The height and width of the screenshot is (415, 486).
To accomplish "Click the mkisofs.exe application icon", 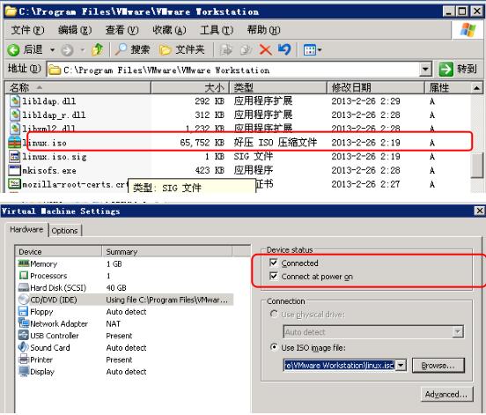I will pos(15,170).
